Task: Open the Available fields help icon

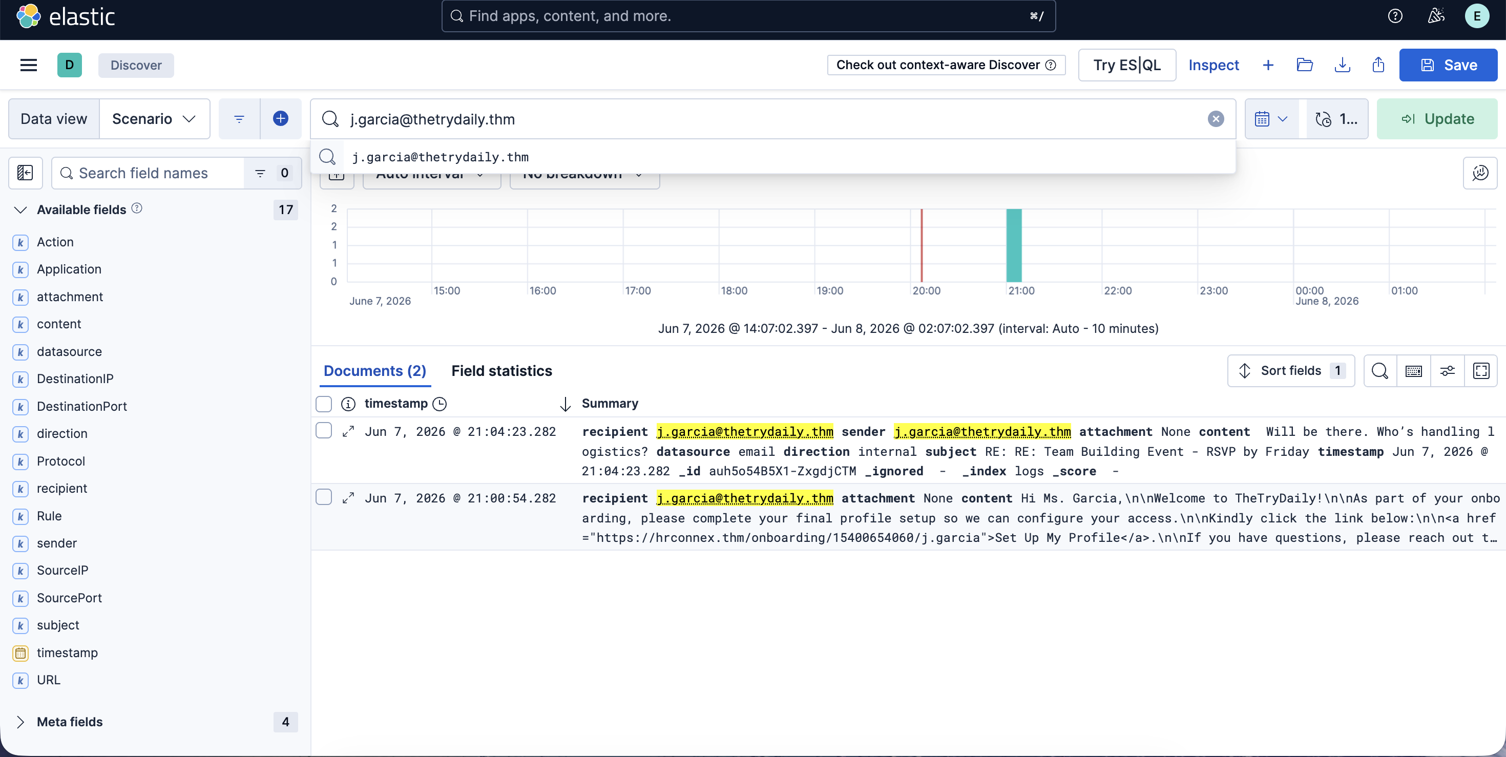Action: click(x=137, y=208)
